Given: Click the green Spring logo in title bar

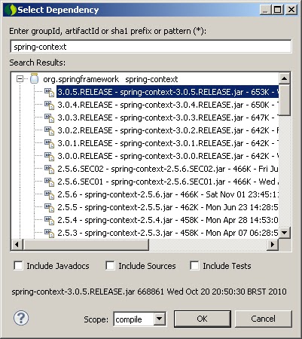Looking at the screenshot, I should (11, 10).
